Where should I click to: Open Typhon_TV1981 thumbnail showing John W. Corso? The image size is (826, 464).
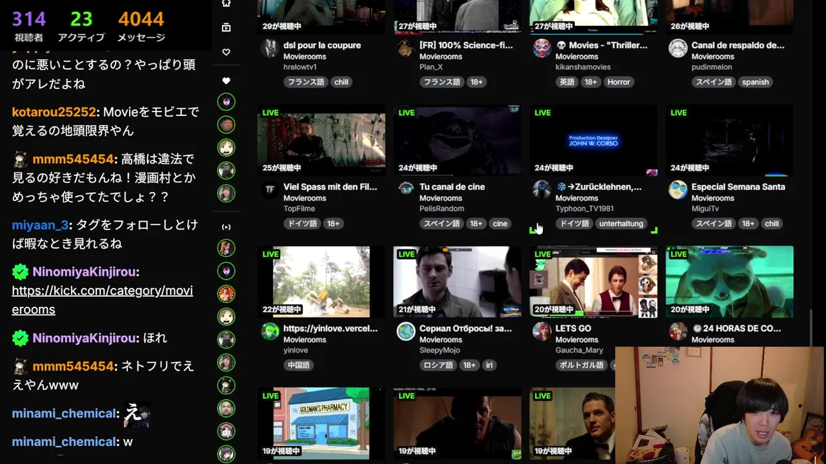tap(594, 140)
